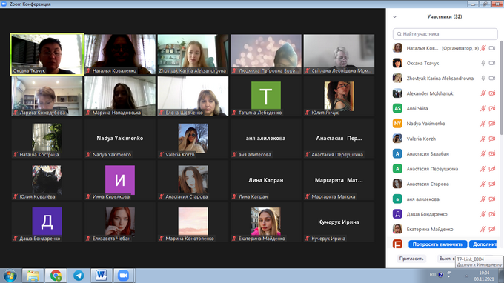Select Світлана Леонідівна video tile
504x283 pixels.
[339, 54]
